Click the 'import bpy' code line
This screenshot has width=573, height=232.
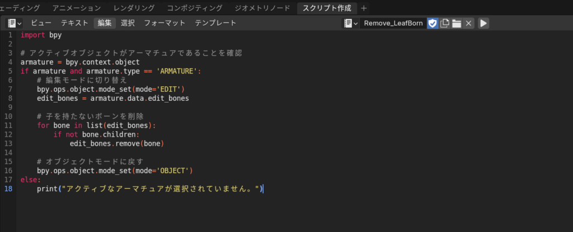pos(41,35)
